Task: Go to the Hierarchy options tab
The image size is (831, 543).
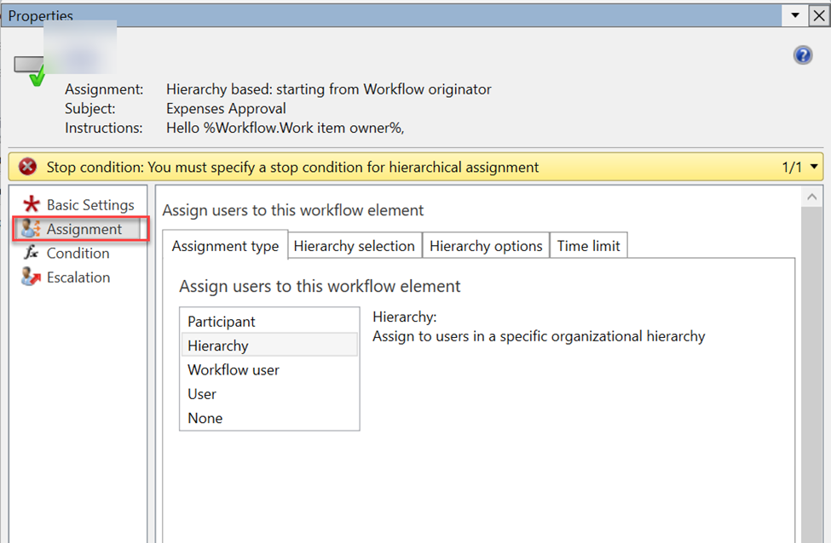Action: pos(486,246)
